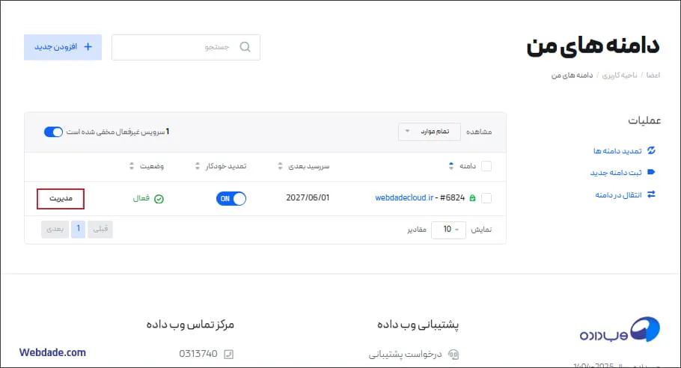The height and width of the screenshot is (368, 681).
Task: Go to بعدی next page button
Action: 55,229
